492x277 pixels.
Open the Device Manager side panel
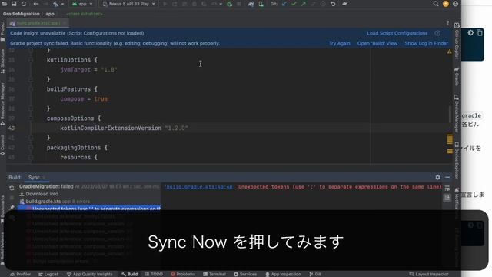[x=457, y=113]
